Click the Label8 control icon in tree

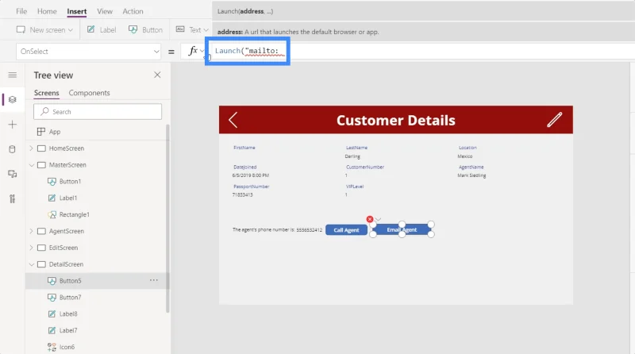[52, 314]
